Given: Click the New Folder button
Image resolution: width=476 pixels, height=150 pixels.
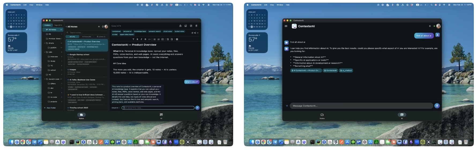Looking at the screenshot, I should (50, 108).
